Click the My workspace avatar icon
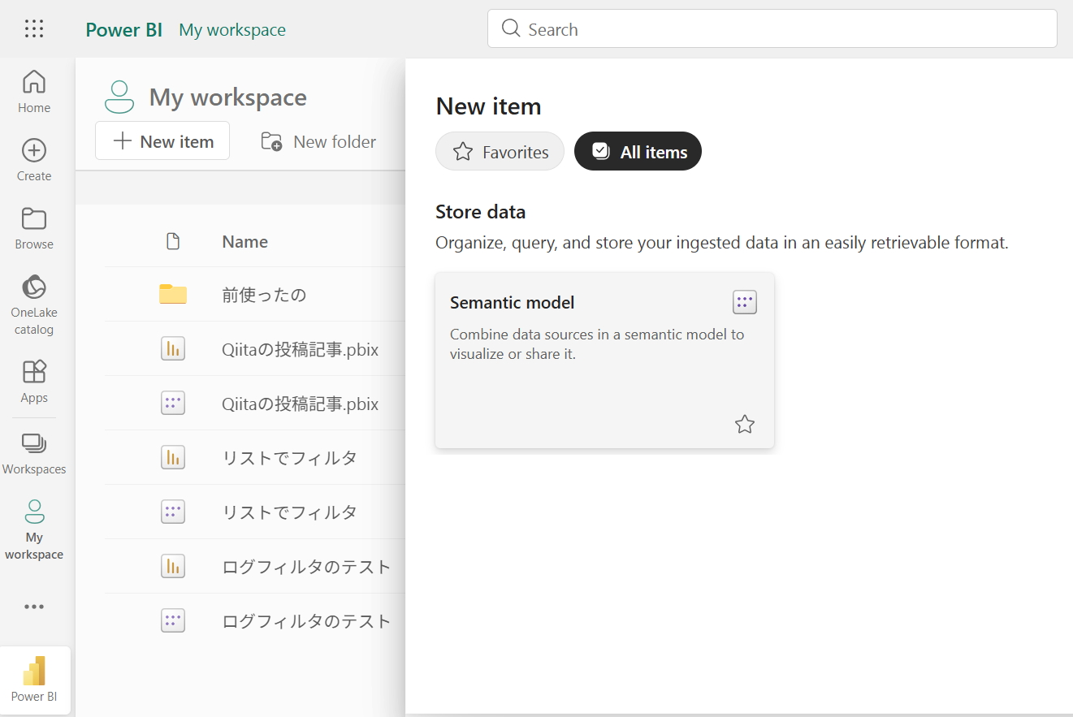 (x=119, y=97)
